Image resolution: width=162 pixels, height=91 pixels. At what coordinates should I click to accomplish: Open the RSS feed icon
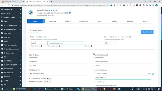click(2, 85)
